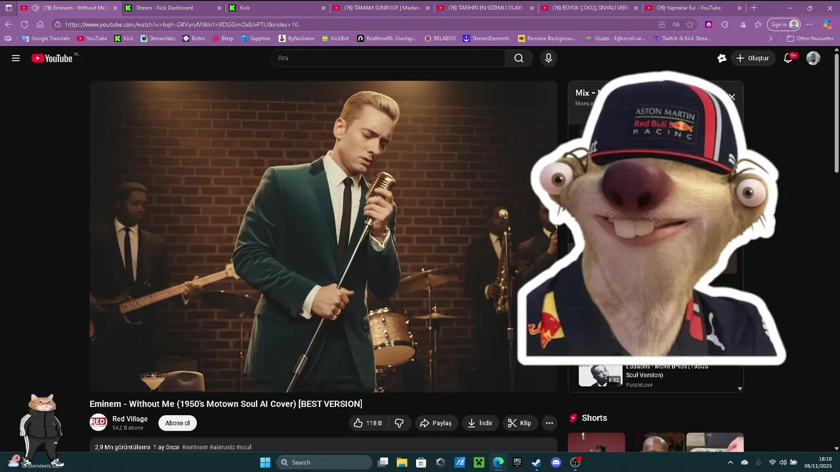Click the browser address bar URL

click(x=182, y=24)
